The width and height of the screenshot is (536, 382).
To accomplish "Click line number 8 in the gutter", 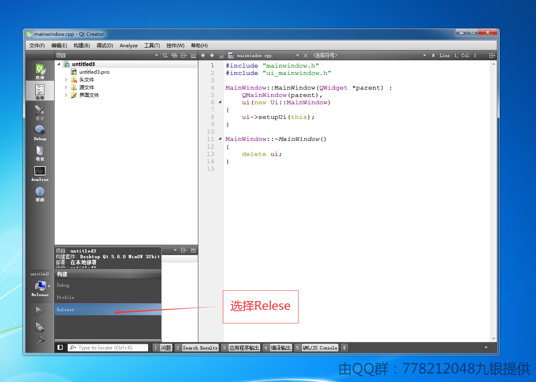I will (x=212, y=117).
